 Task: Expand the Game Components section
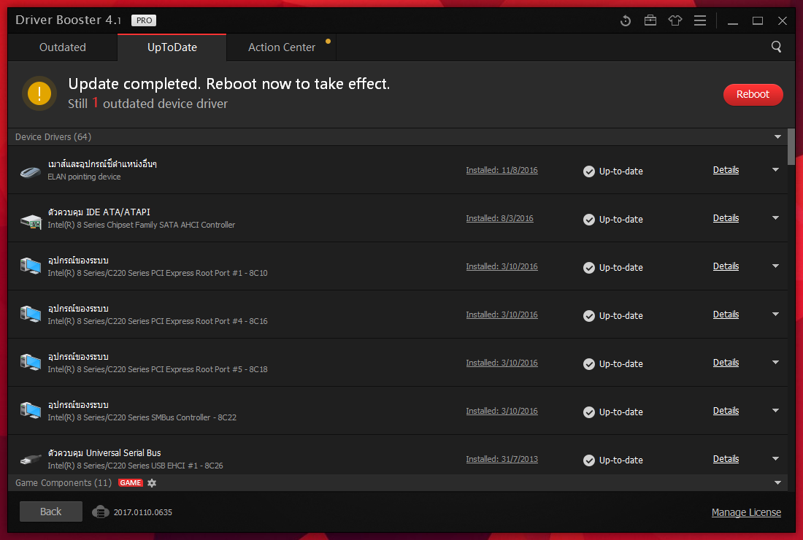point(777,483)
